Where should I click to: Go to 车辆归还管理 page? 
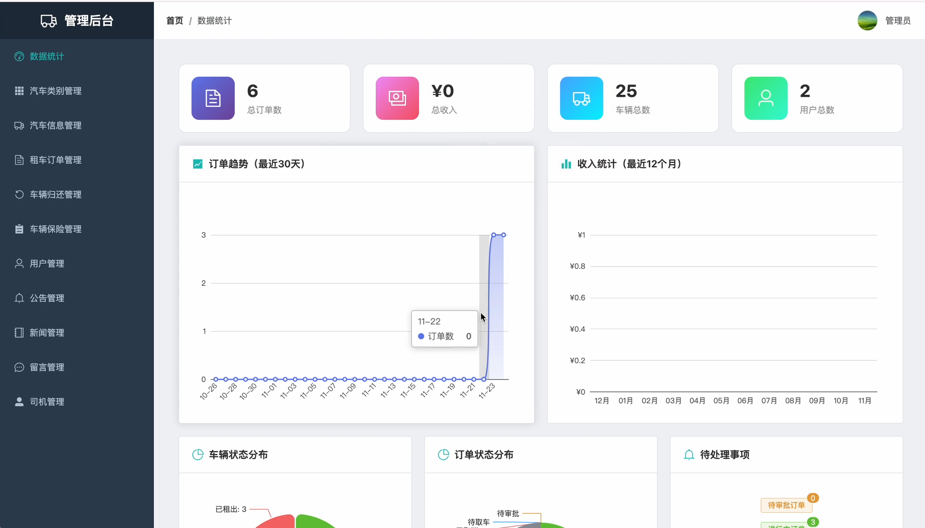55,194
